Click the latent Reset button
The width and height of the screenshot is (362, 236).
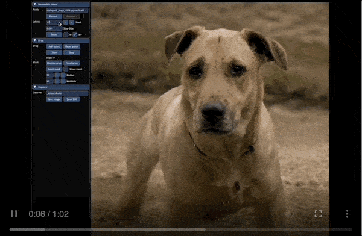point(54,34)
